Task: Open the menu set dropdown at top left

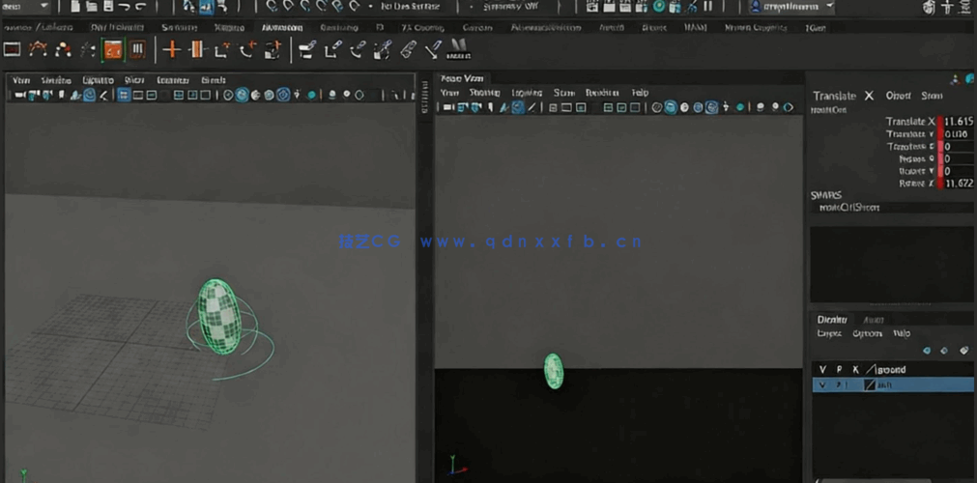Action: [x=25, y=7]
